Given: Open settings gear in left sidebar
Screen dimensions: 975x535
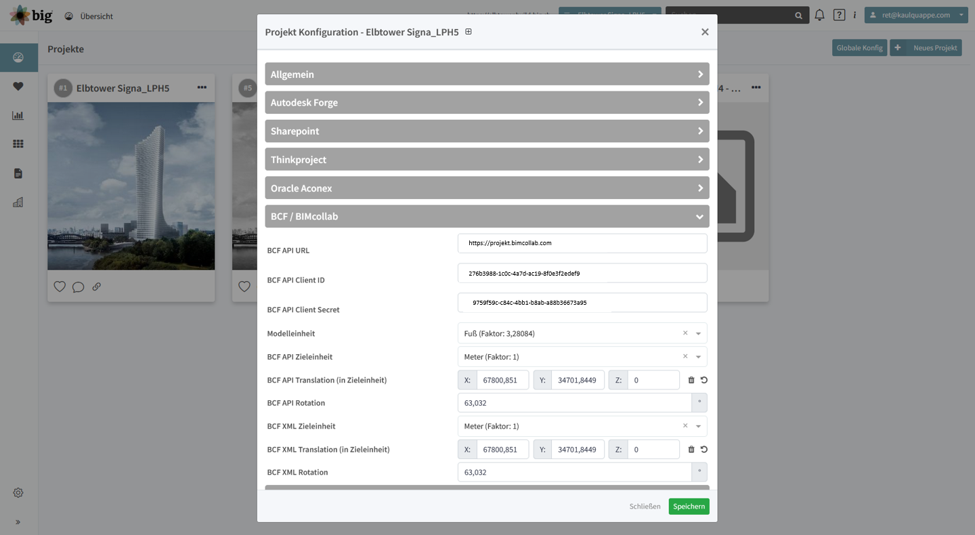Looking at the screenshot, I should tap(18, 492).
